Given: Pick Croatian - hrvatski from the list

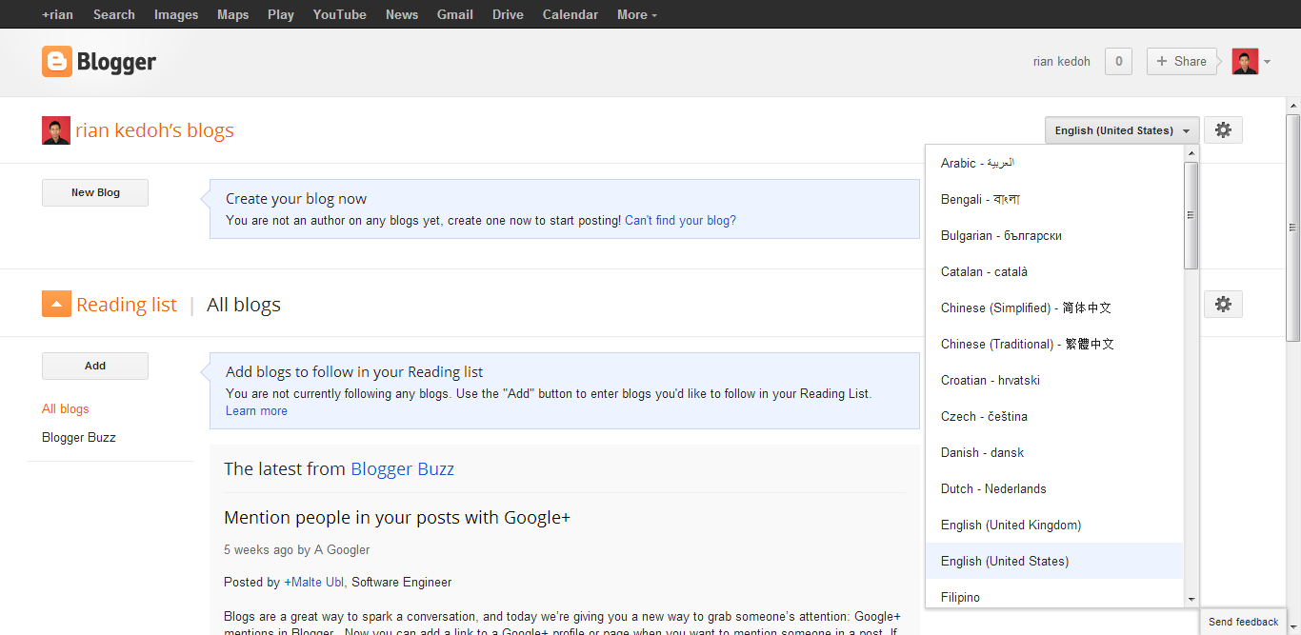Looking at the screenshot, I should click(1054, 380).
